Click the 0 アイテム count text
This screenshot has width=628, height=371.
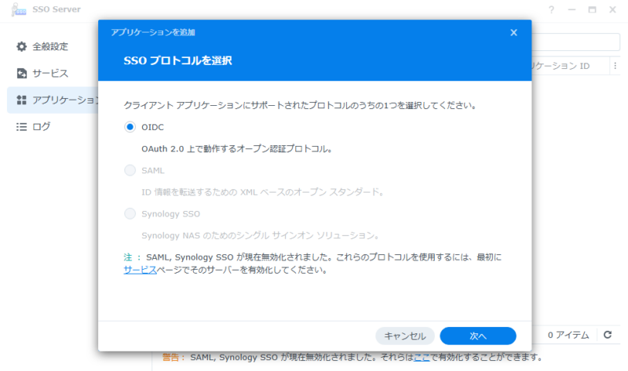568,335
